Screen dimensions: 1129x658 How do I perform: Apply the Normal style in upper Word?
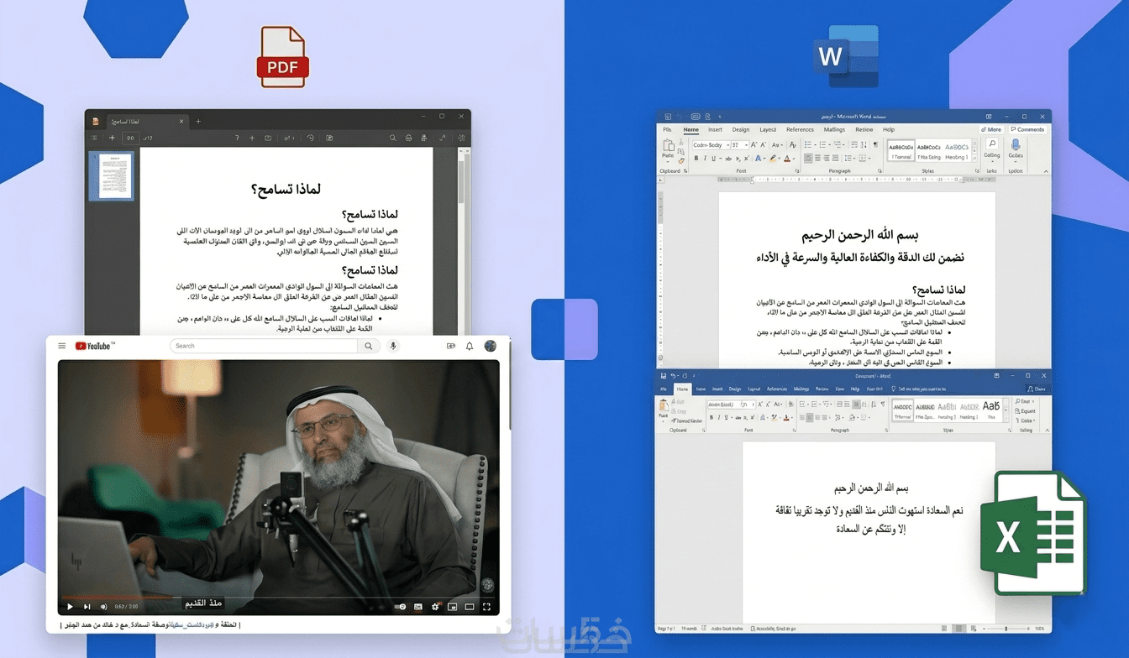[901, 151]
